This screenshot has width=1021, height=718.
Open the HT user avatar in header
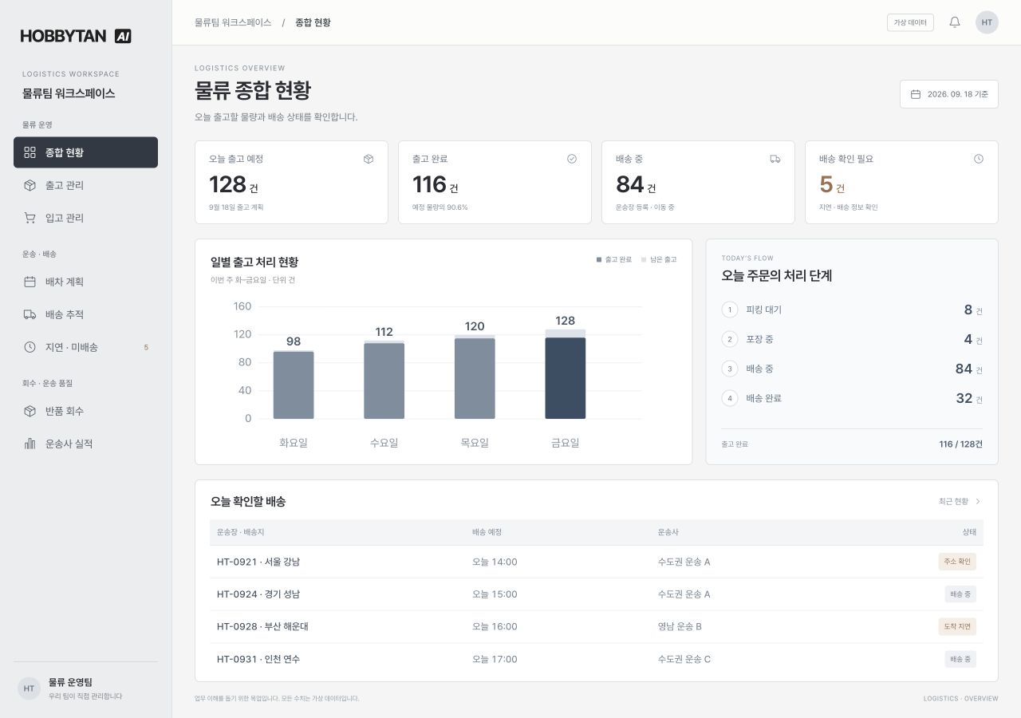(987, 22)
